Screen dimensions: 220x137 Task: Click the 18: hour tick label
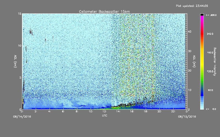point(146,112)
